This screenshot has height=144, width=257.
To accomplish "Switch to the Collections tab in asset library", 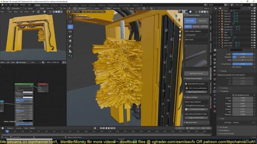I will point(204,26).
